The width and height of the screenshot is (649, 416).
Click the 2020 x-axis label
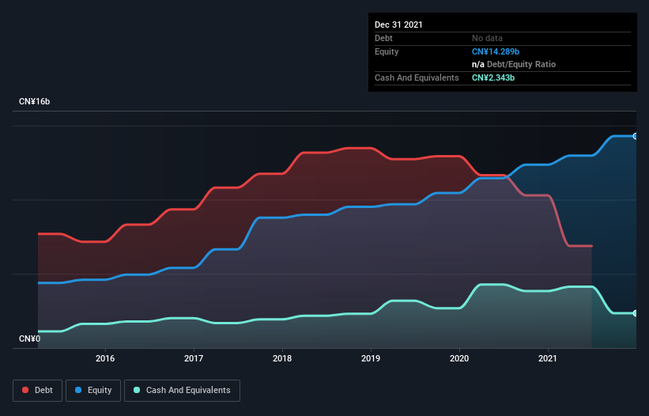click(459, 358)
